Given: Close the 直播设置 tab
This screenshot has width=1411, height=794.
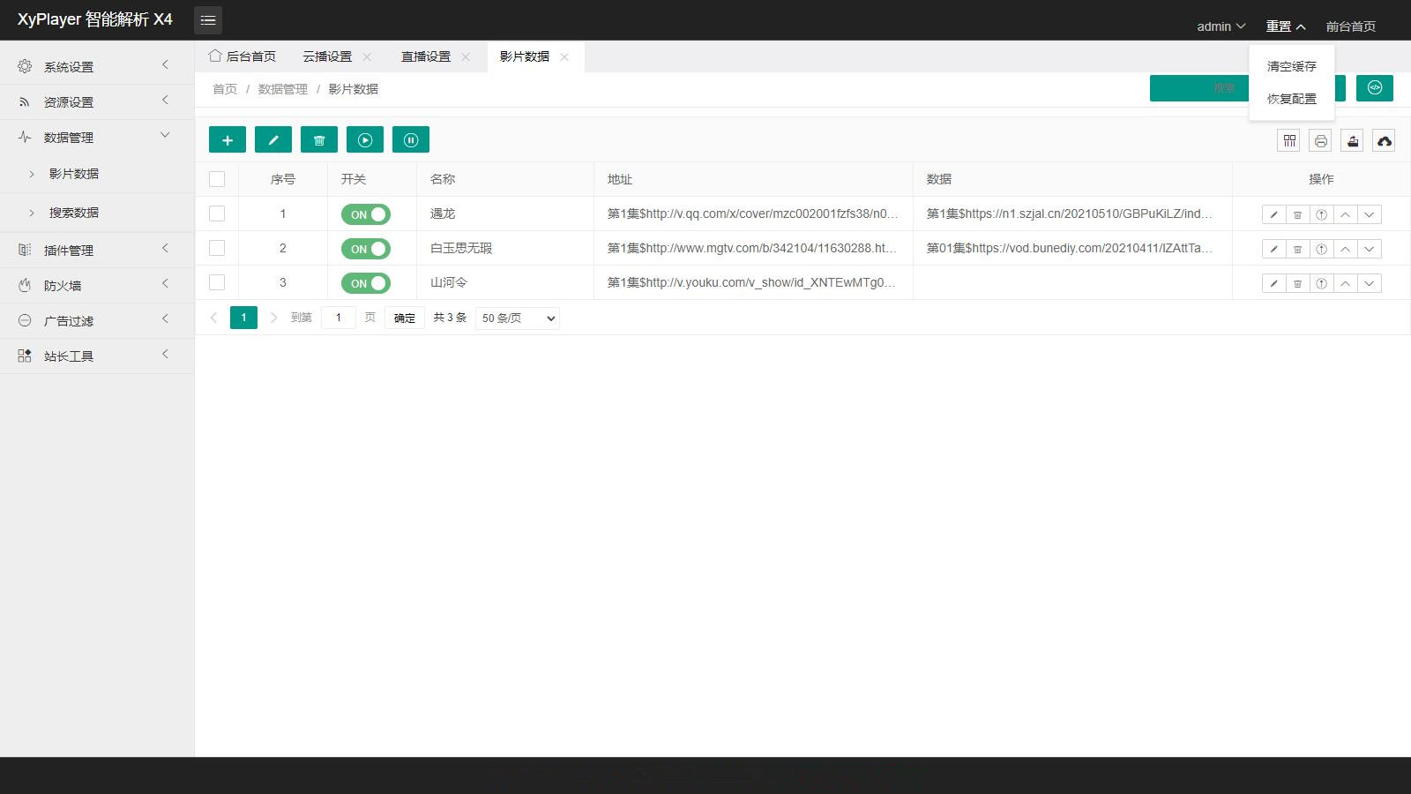Looking at the screenshot, I should pos(466,56).
